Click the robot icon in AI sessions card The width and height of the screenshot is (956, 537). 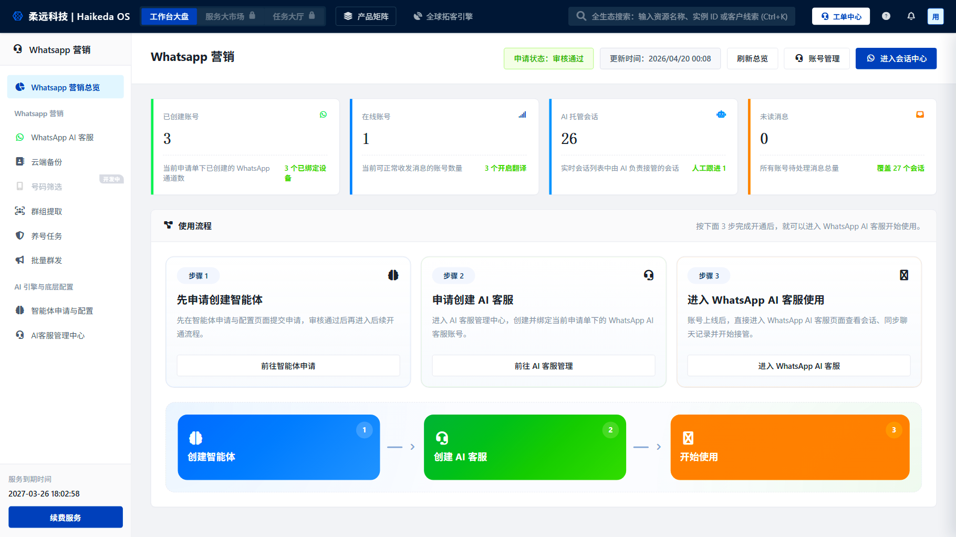pyautogui.click(x=721, y=115)
